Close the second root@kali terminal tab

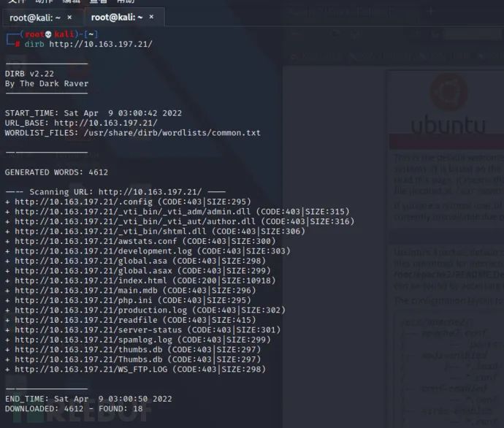point(151,17)
